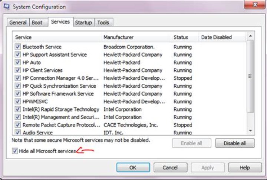Viewport: 267px width, 180px height.
Task: Toggle the HPWMISVC service checkbox
Action: [x=18, y=101]
